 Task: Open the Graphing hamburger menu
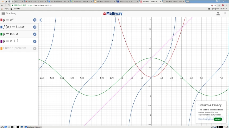3,13
